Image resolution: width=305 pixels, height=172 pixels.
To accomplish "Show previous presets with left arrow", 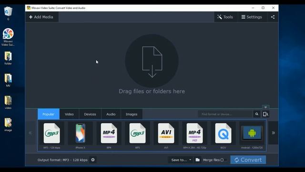I will 30,133.
